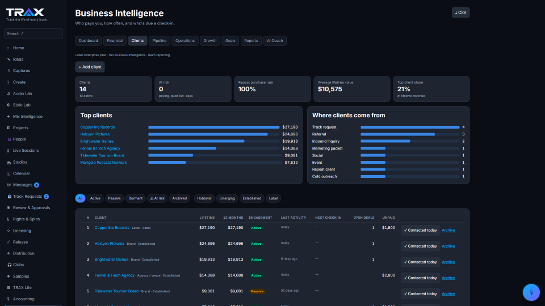Switch to the Pipeline tab
Viewport: 545px width, 306px height.
pyautogui.click(x=160, y=41)
